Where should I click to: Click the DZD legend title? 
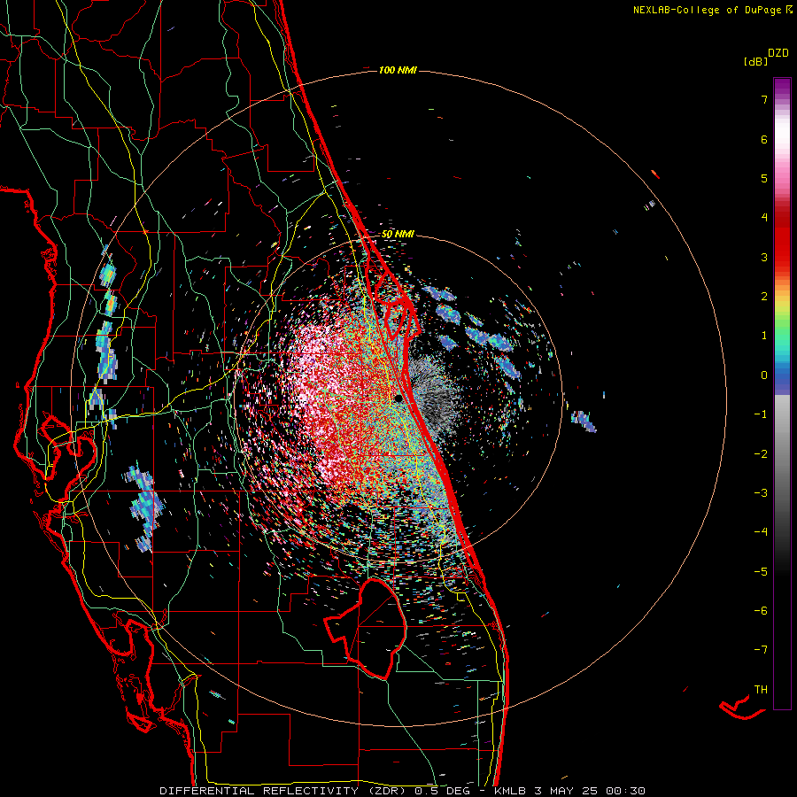[778, 53]
